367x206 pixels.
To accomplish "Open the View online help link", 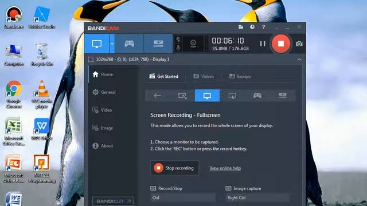I will point(225,168).
